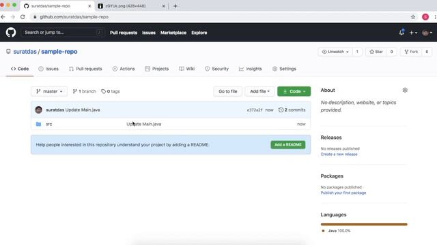The width and height of the screenshot is (437, 245).
Task: View the 2 commits history
Action: [x=292, y=110]
